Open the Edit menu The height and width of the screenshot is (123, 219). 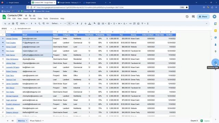click(x=14, y=18)
